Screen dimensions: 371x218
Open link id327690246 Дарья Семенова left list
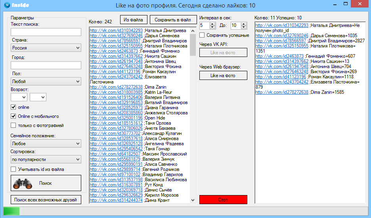[x=116, y=36]
